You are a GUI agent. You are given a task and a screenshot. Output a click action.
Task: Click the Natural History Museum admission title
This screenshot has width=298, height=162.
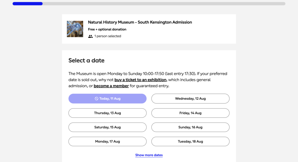[140, 22]
